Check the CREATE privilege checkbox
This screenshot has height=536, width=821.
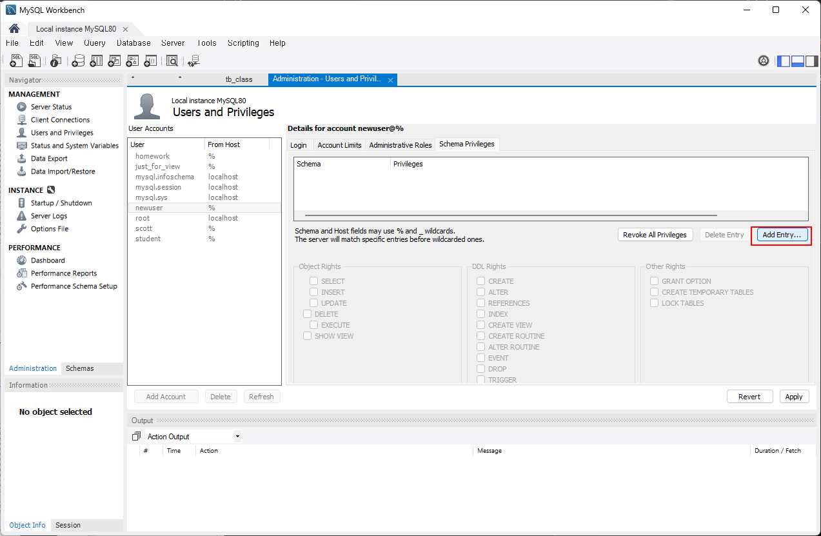tap(481, 281)
